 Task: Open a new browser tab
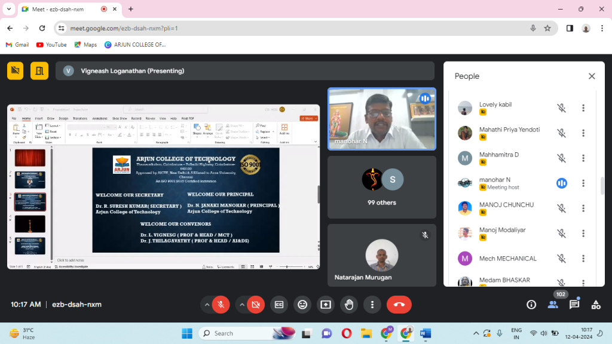[131, 9]
